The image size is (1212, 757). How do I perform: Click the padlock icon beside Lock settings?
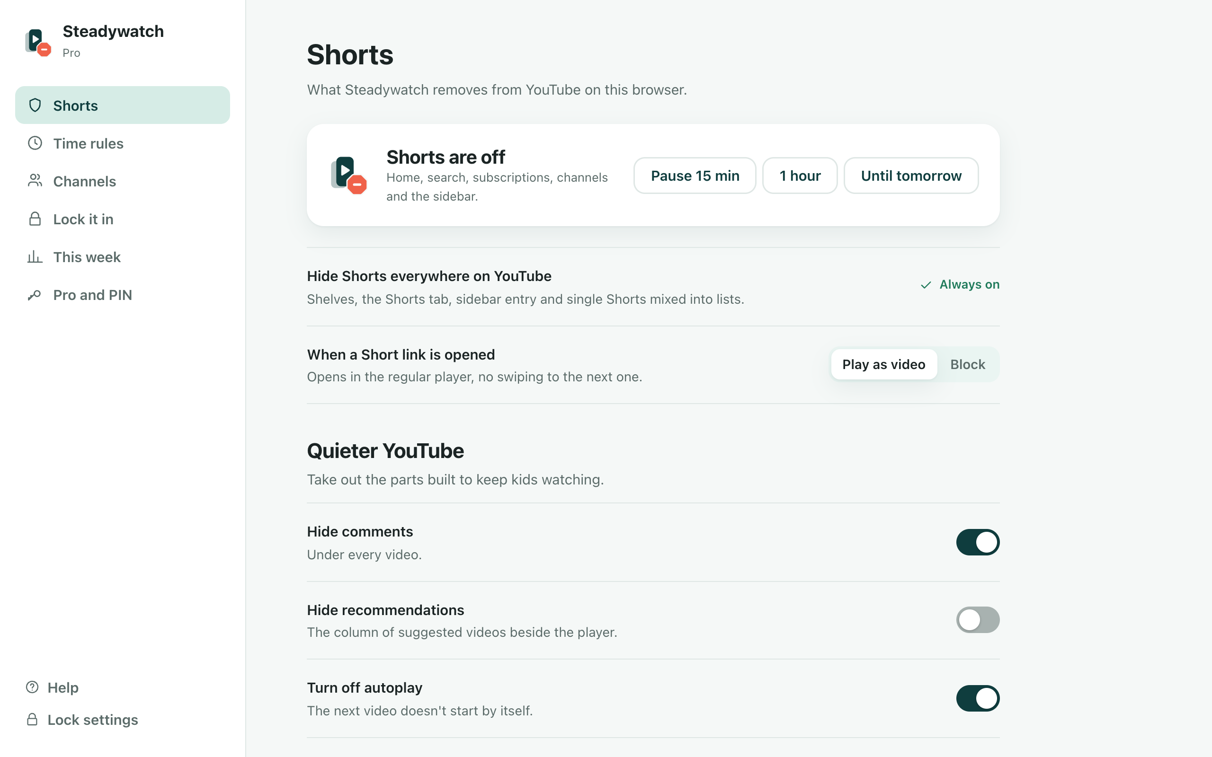pyautogui.click(x=33, y=720)
